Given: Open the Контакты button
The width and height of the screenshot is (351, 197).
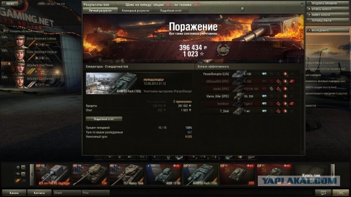Looking at the screenshot, I should (x=39, y=193).
